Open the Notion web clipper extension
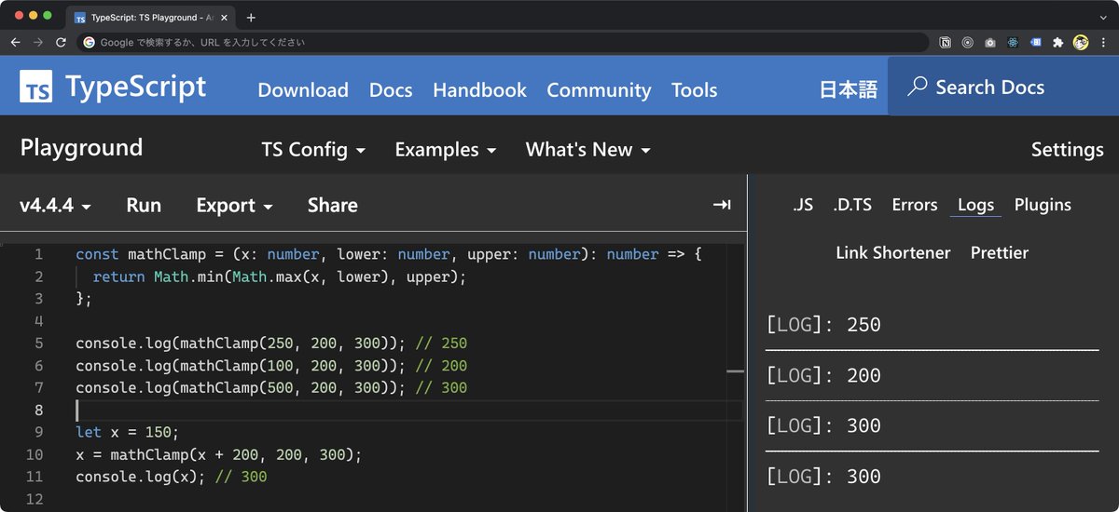The image size is (1119, 512). pyautogui.click(x=946, y=42)
